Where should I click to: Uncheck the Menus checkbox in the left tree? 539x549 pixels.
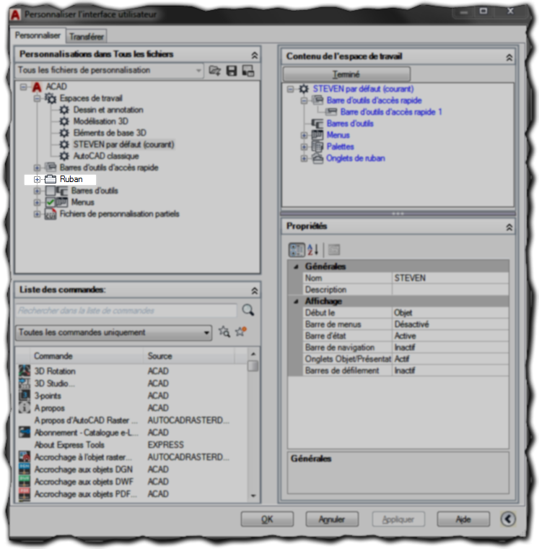click(x=51, y=202)
